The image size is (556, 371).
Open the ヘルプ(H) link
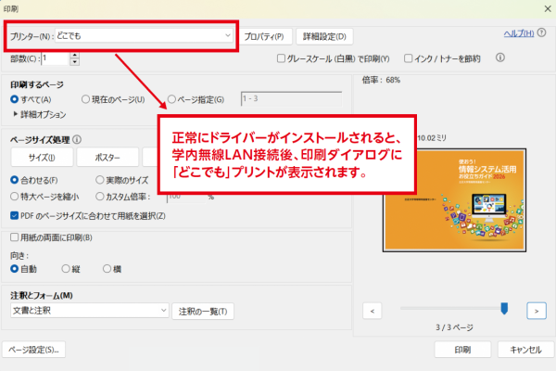[519, 34]
